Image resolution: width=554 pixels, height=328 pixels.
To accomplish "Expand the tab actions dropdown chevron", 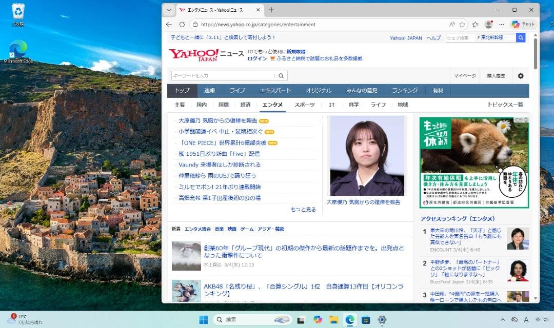I will (169, 10).
